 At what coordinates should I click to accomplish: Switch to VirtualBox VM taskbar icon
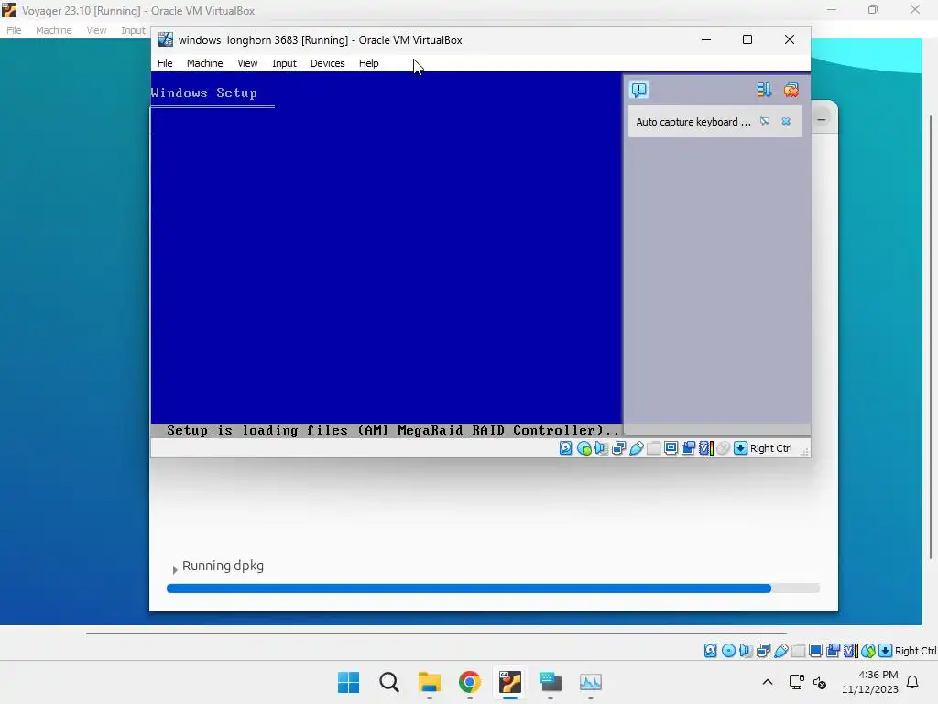click(509, 682)
